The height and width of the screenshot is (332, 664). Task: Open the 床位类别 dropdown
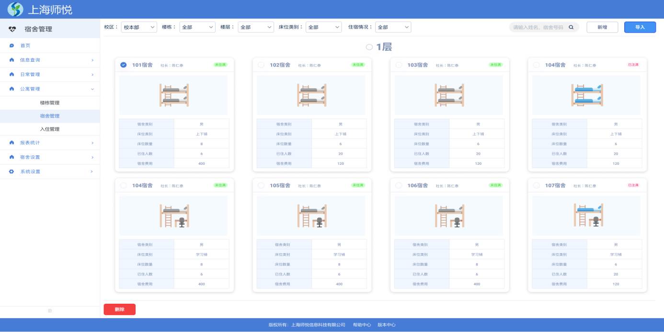(323, 27)
